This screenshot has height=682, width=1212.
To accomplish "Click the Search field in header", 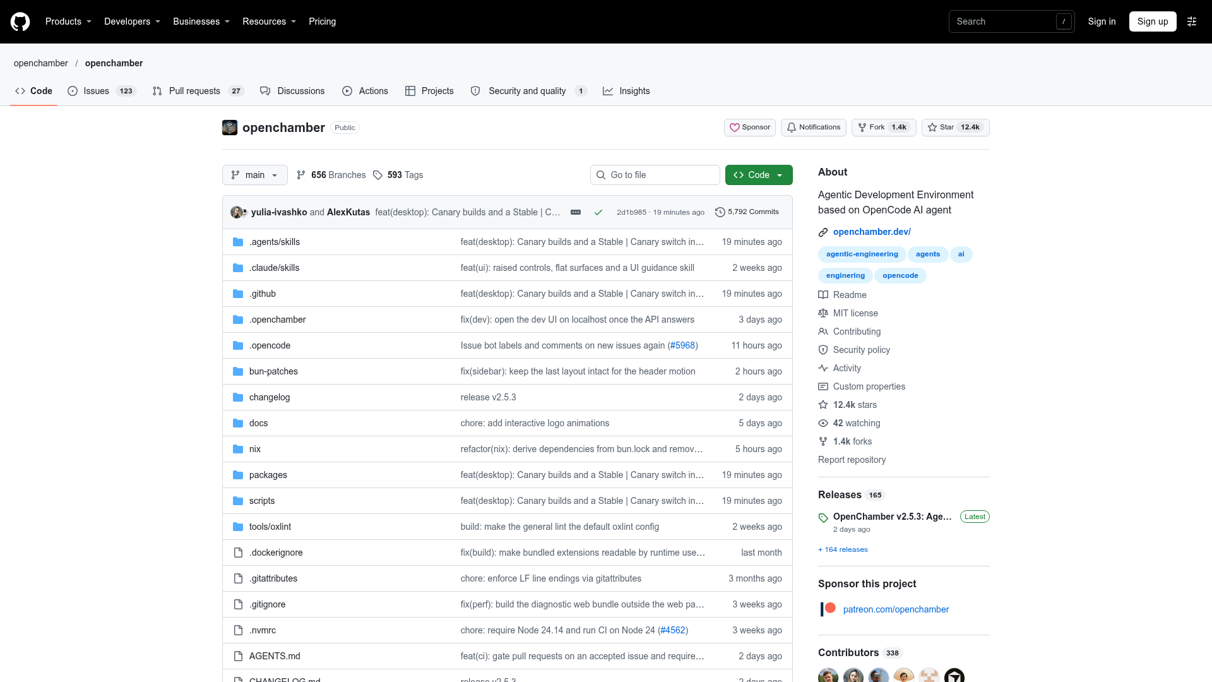I will 1011,21.
